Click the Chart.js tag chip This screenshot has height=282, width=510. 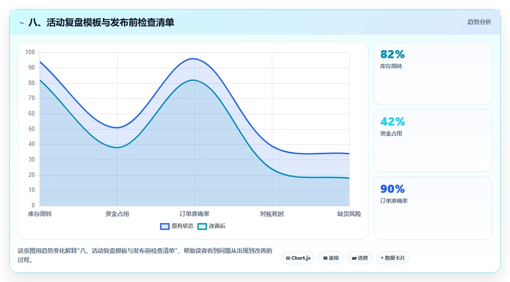[298, 258]
